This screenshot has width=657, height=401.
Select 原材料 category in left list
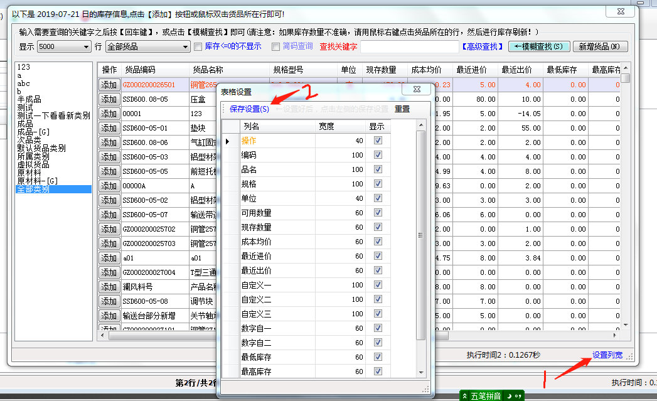pos(29,173)
